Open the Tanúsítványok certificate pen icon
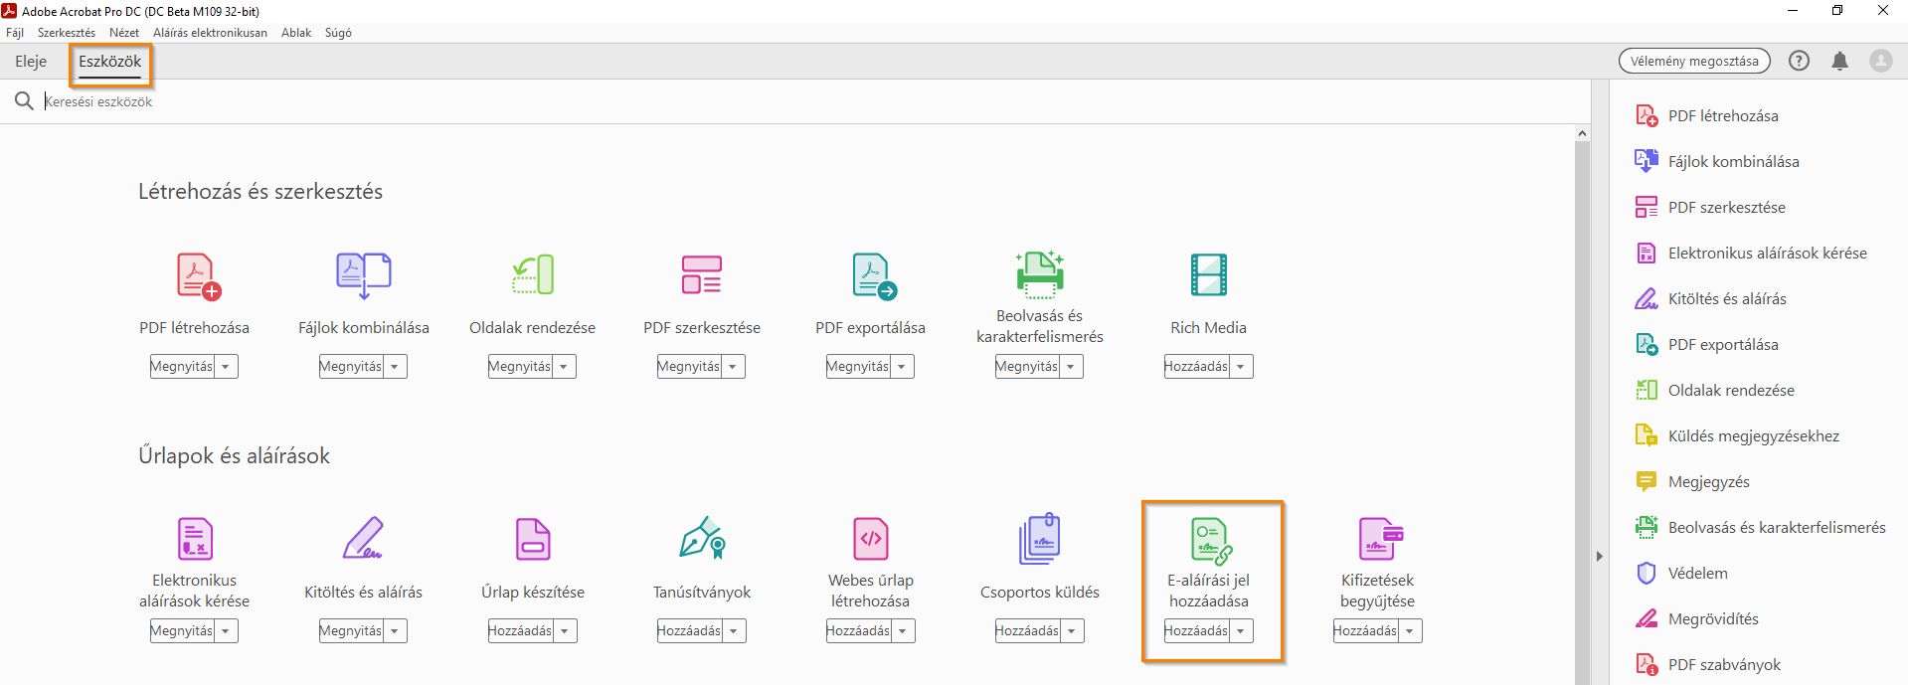This screenshot has width=1908, height=685. [702, 538]
